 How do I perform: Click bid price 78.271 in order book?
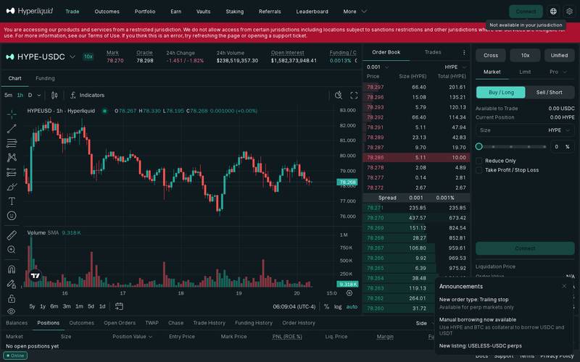click(x=375, y=208)
